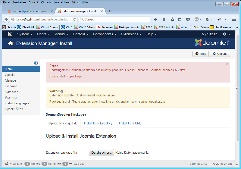Bookmark this page with the star icon
241x169 pixels.
172,20
